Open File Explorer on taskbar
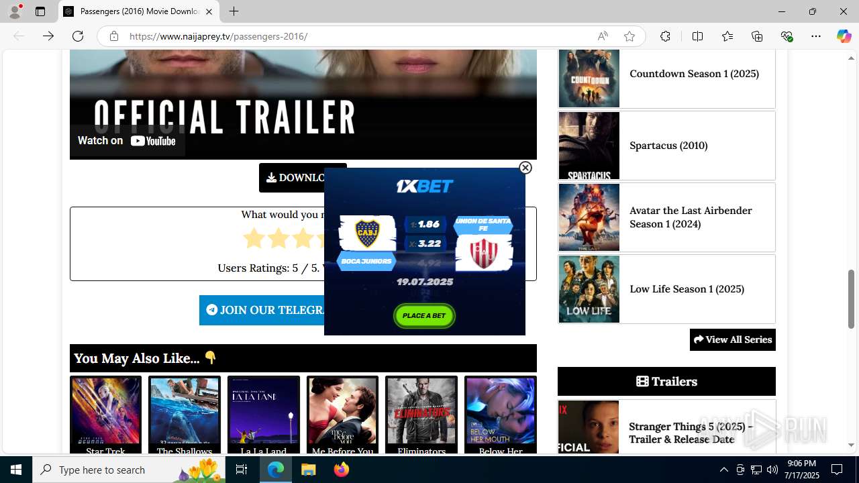The image size is (859, 483). tap(308, 470)
